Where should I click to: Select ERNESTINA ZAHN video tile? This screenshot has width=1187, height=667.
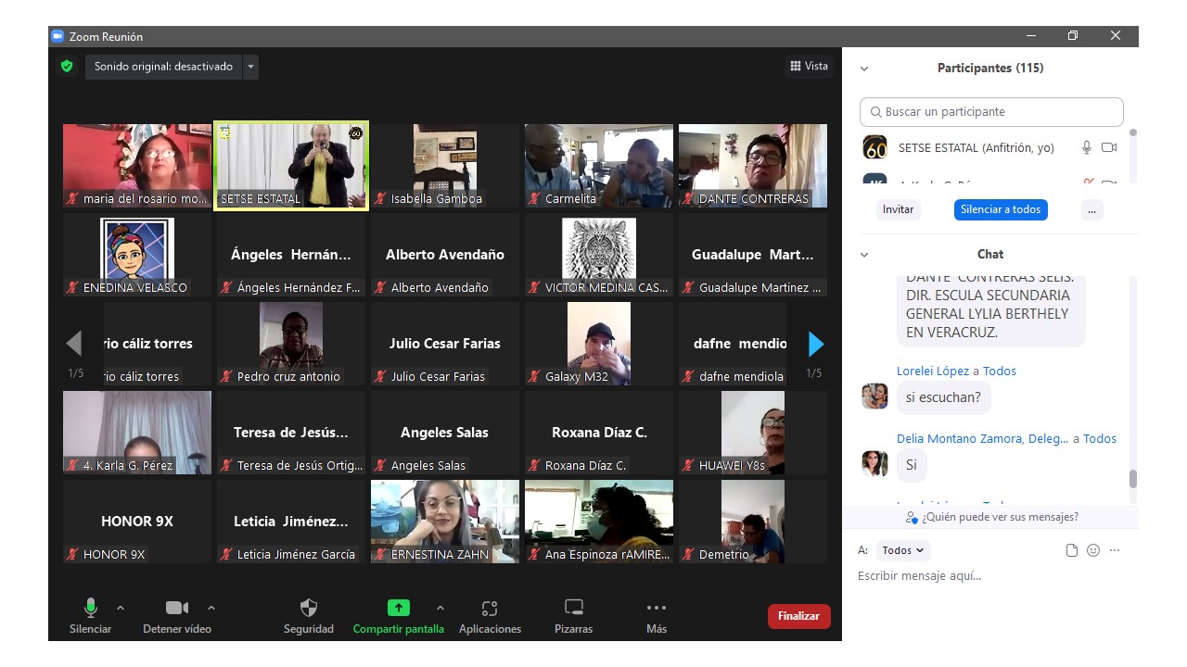point(445,522)
